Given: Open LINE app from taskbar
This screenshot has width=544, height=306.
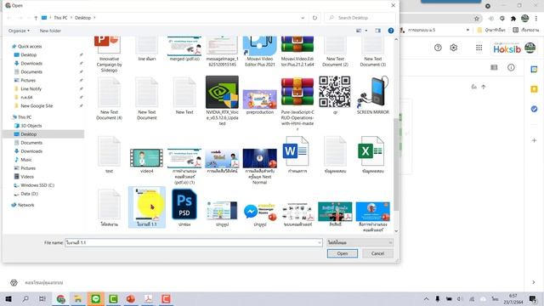Looking at the screenshot, I should click(x=96, y=298).
